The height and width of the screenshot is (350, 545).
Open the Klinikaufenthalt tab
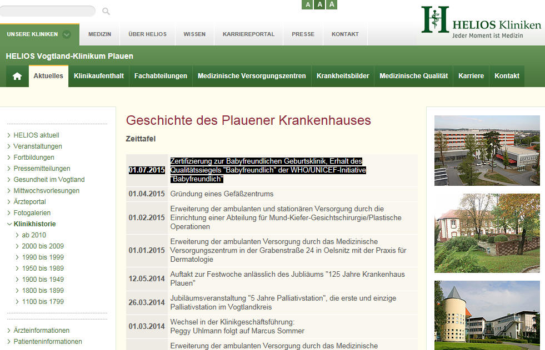(99, 76)
